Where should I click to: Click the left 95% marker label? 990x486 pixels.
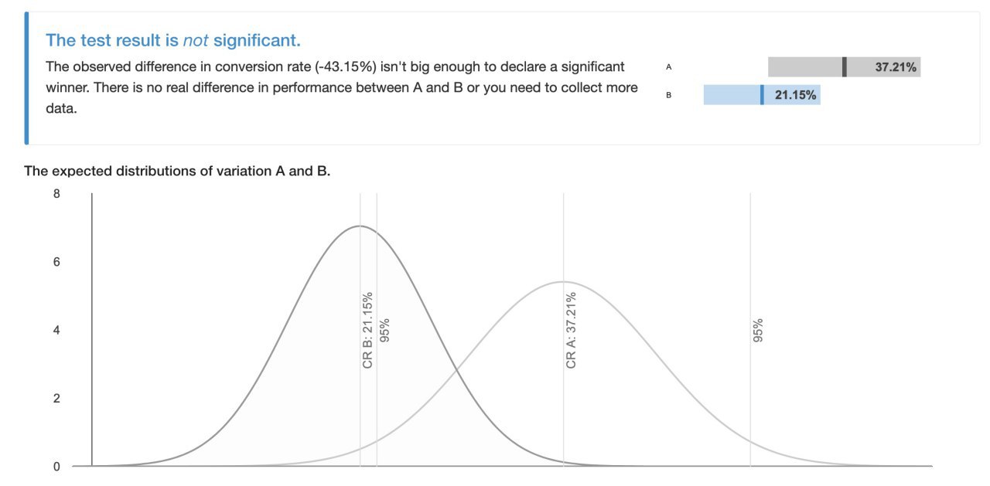coord(384,330)
